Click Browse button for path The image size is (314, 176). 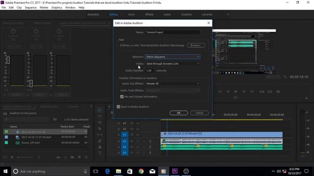click(x=196, y=45)
